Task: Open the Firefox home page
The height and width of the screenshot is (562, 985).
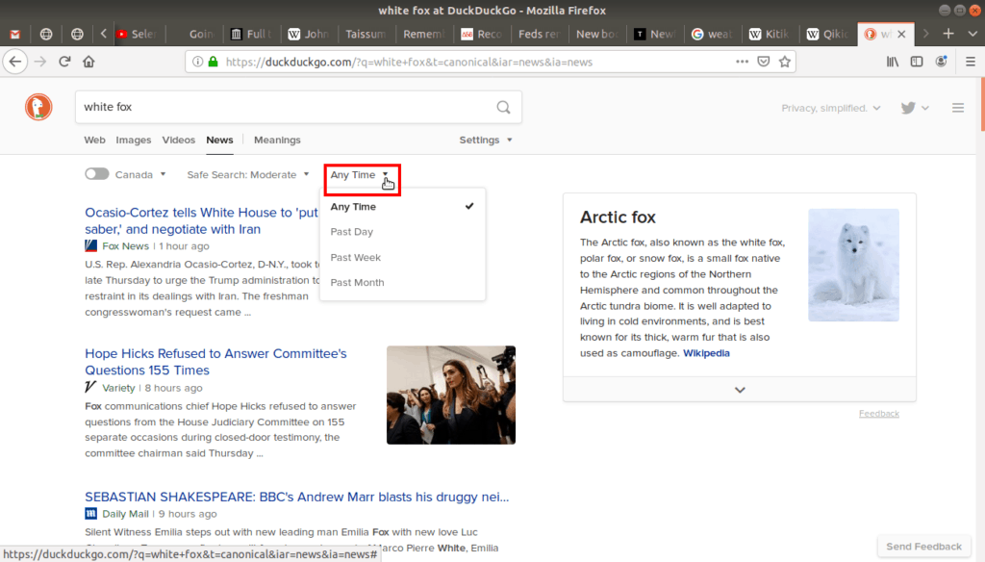Action: coord(88,62)
